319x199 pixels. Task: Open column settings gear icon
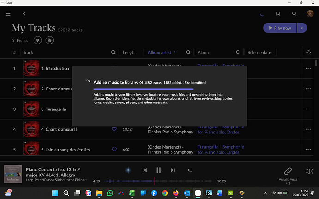[308, 53]
